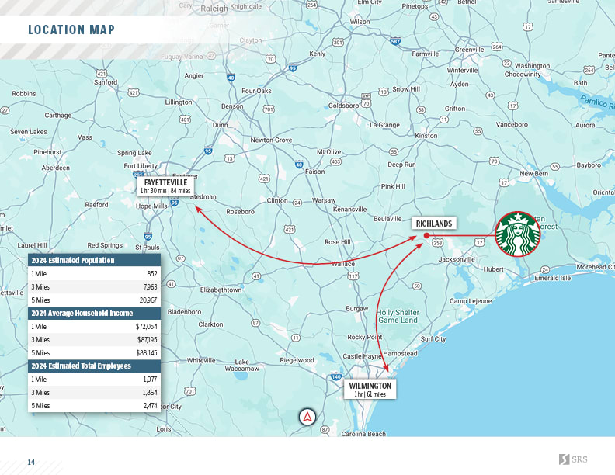The image size is (615, 475).
Task: Click the Lake Waccamaw label
Action: point(241,366)
